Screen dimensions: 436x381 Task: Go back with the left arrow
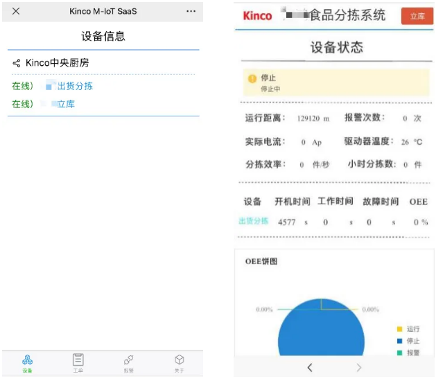pos(310,367)
